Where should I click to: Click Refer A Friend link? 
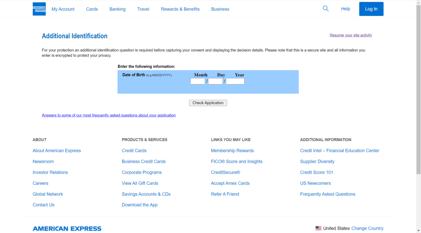click(225, 194)
